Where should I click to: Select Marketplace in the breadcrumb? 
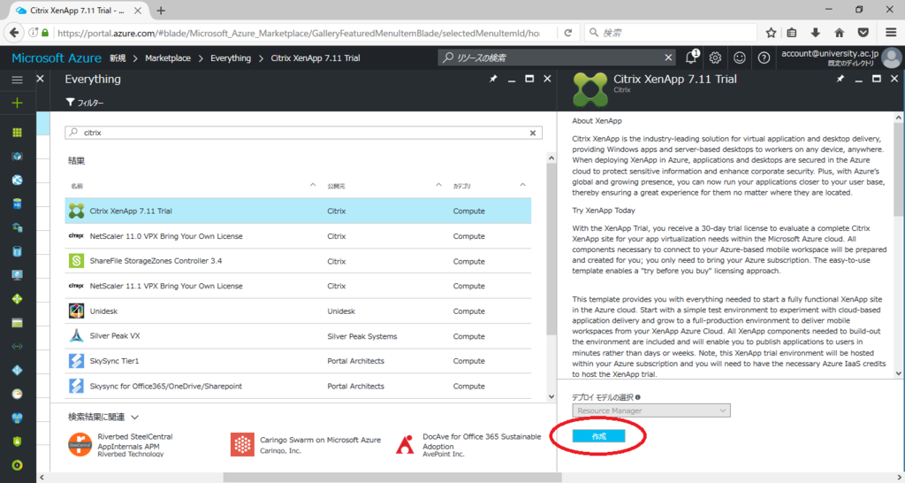(x=168, y=57)
